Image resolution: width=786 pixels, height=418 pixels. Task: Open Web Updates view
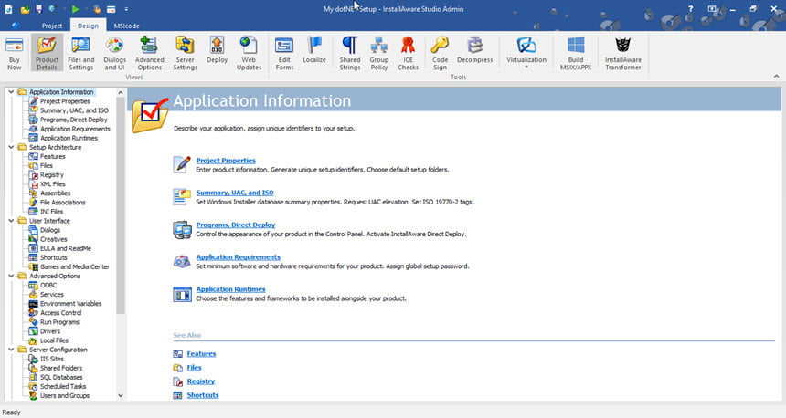coord(249,53)
